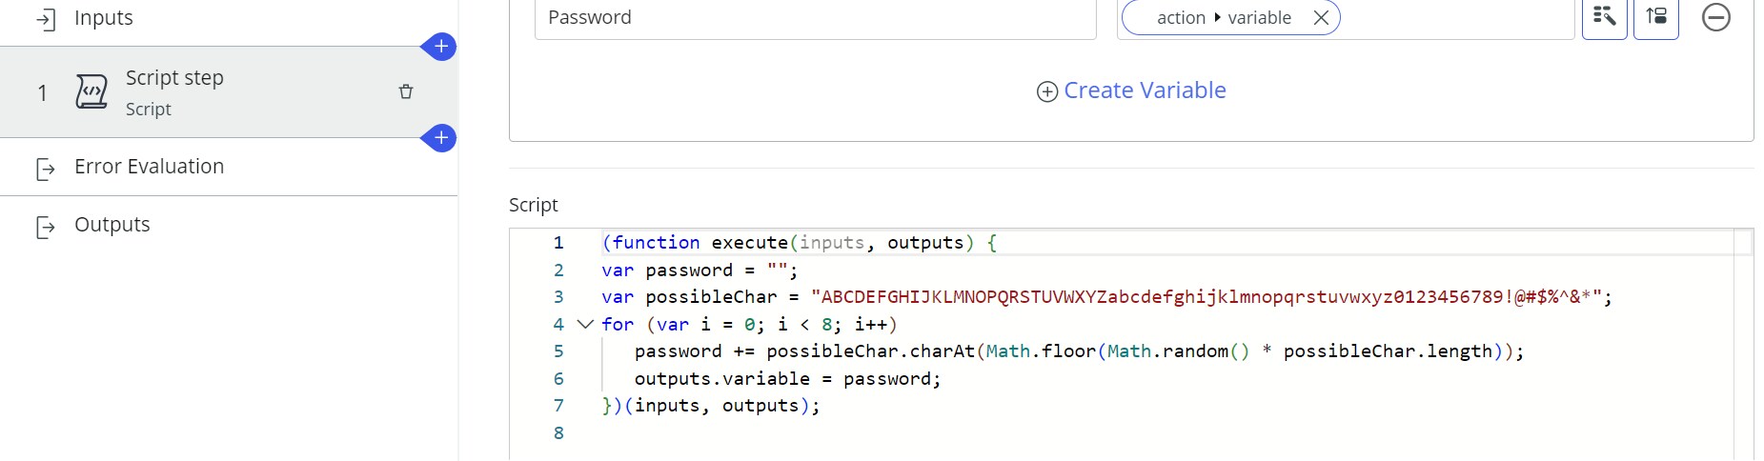Open the data pill picker icon
The width and height of the screenshot is (1764, 461).
1604,17
